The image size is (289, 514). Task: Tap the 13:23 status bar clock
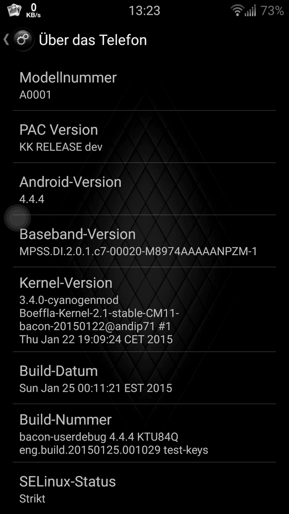pyautogui.click(x=144, y=11)
